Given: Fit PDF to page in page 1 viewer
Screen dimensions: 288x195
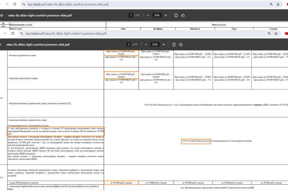Looking at the screenshot, I should 176,15.
